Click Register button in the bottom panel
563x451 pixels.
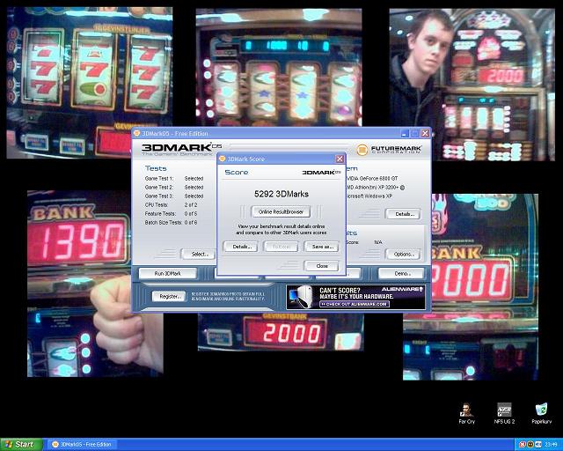[x=169, y=296]
